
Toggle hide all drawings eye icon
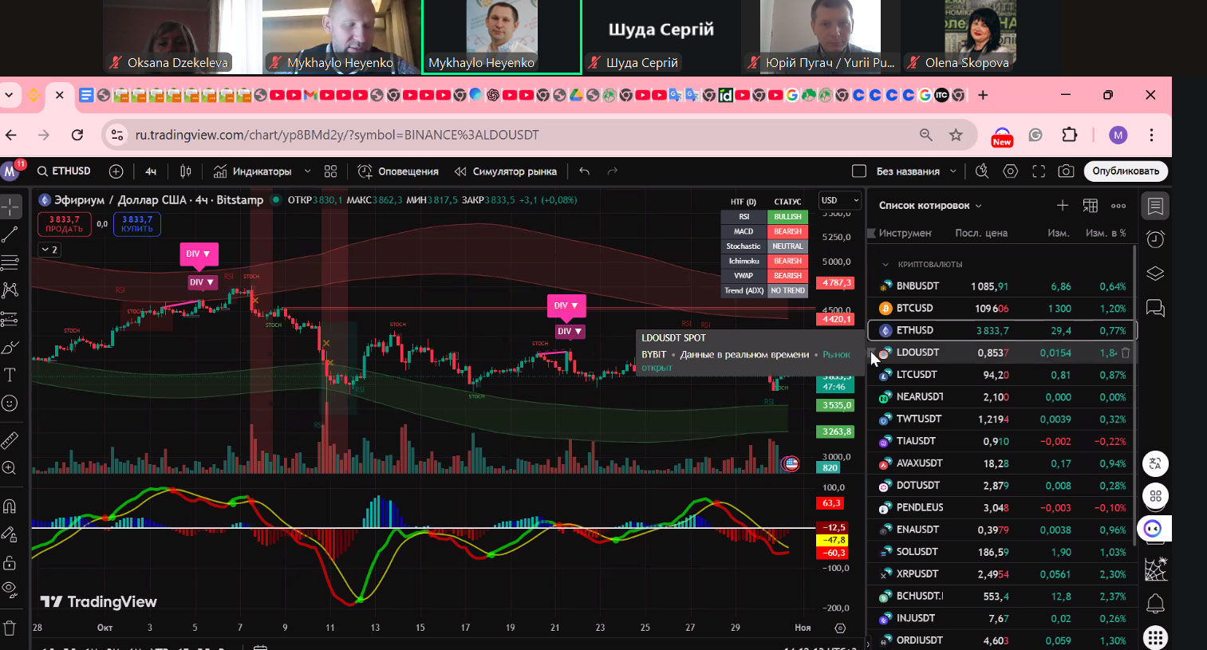point(10,590)
